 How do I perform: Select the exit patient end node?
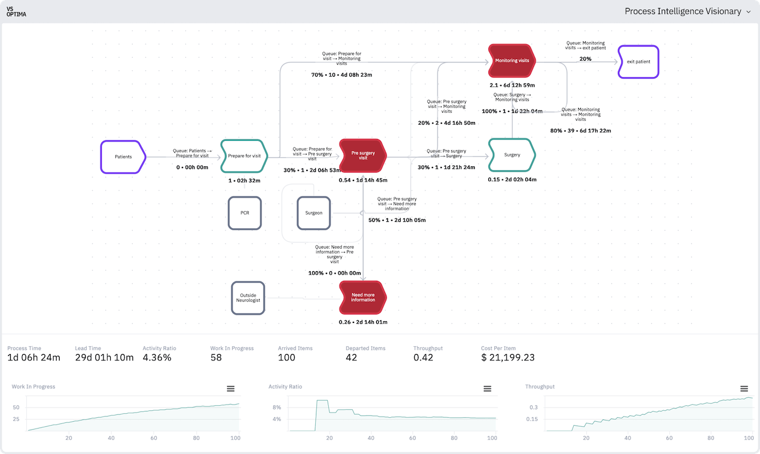click(638, 61)
